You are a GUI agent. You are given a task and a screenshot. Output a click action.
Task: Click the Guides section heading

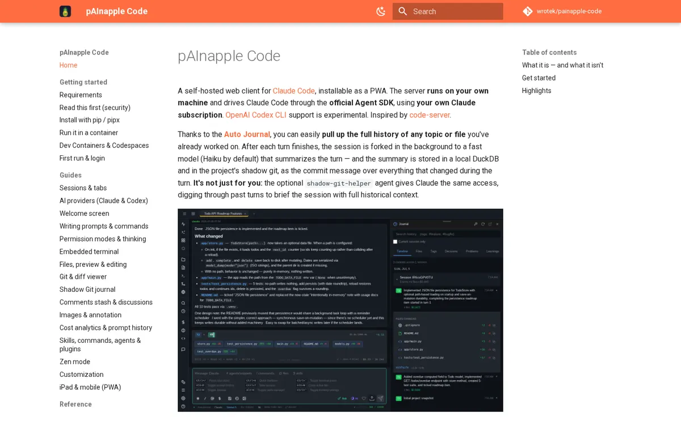pyautogui.click(x=70, y=175)
